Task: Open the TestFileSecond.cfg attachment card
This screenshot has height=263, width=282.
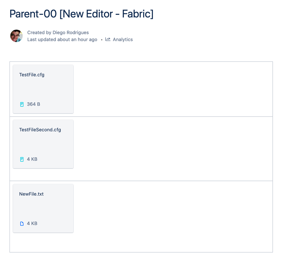Action: coord(43,144)
